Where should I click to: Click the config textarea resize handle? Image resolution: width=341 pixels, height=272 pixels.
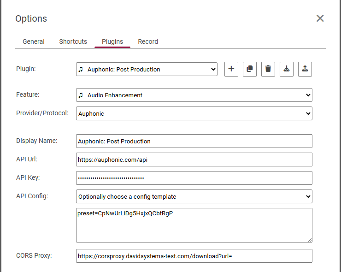click(x=310, y=240)
